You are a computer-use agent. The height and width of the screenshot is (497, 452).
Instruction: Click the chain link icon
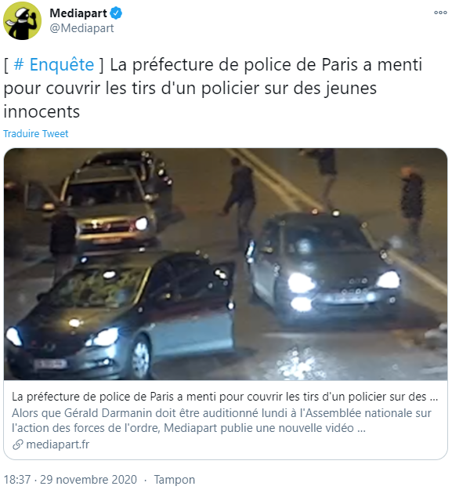tap(18, 444)
